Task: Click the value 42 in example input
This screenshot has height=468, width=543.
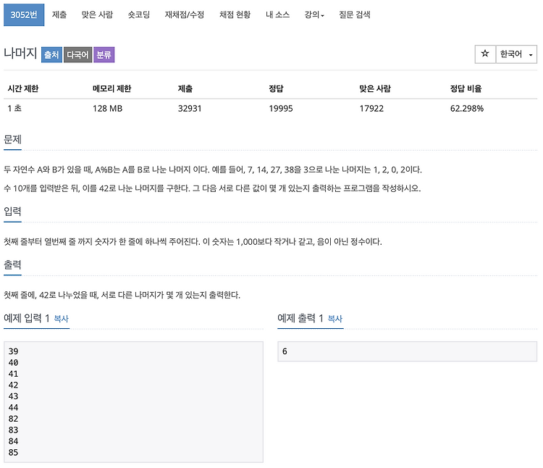Action: coord(14,385)
